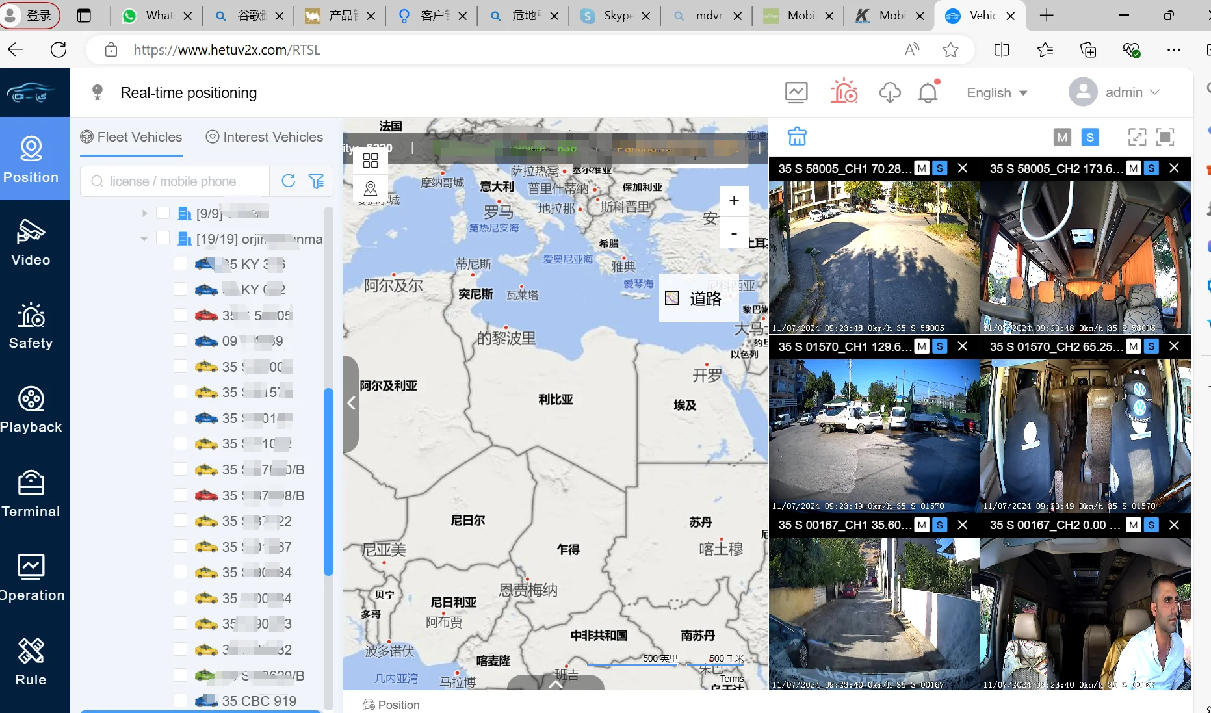The width and height of the screenshot is (1211, 713).
Task: Check the [19/19] fleet group checkbox
Action: 163,239
